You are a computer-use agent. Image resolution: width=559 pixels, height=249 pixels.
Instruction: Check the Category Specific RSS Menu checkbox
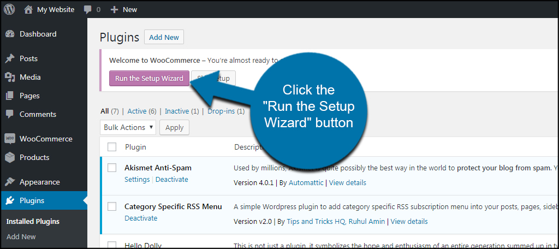coord(112,206)
